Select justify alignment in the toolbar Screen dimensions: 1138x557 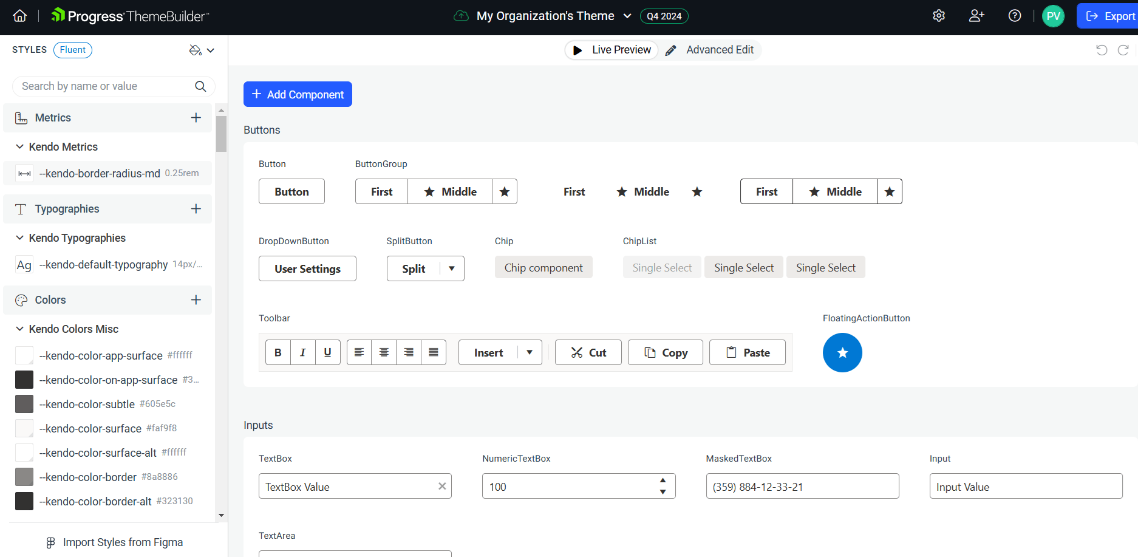(434, 352)
